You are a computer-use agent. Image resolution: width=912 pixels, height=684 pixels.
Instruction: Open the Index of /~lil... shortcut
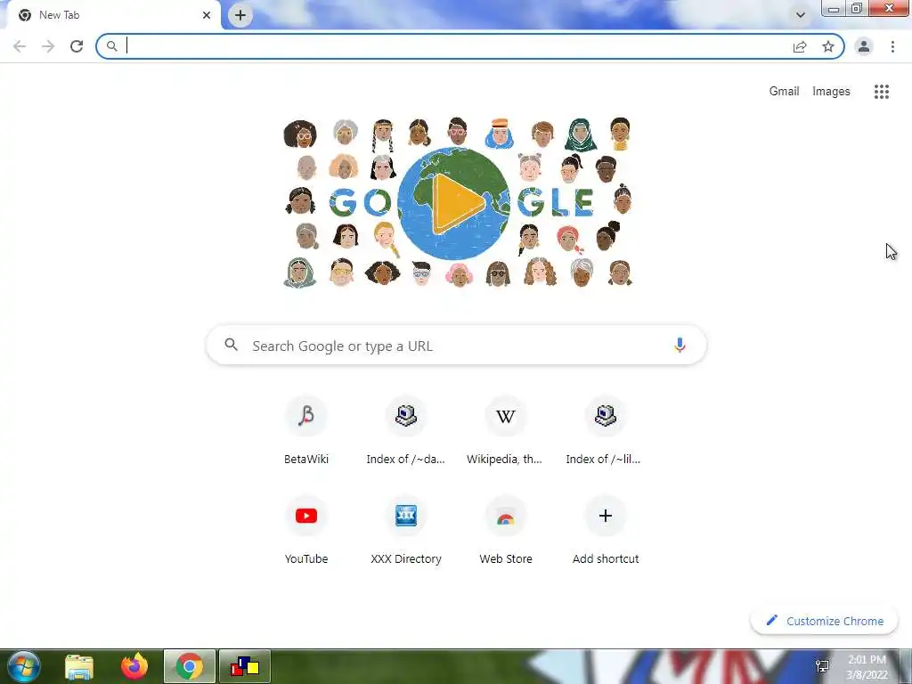pyautogui.click(x=605, y=430)
